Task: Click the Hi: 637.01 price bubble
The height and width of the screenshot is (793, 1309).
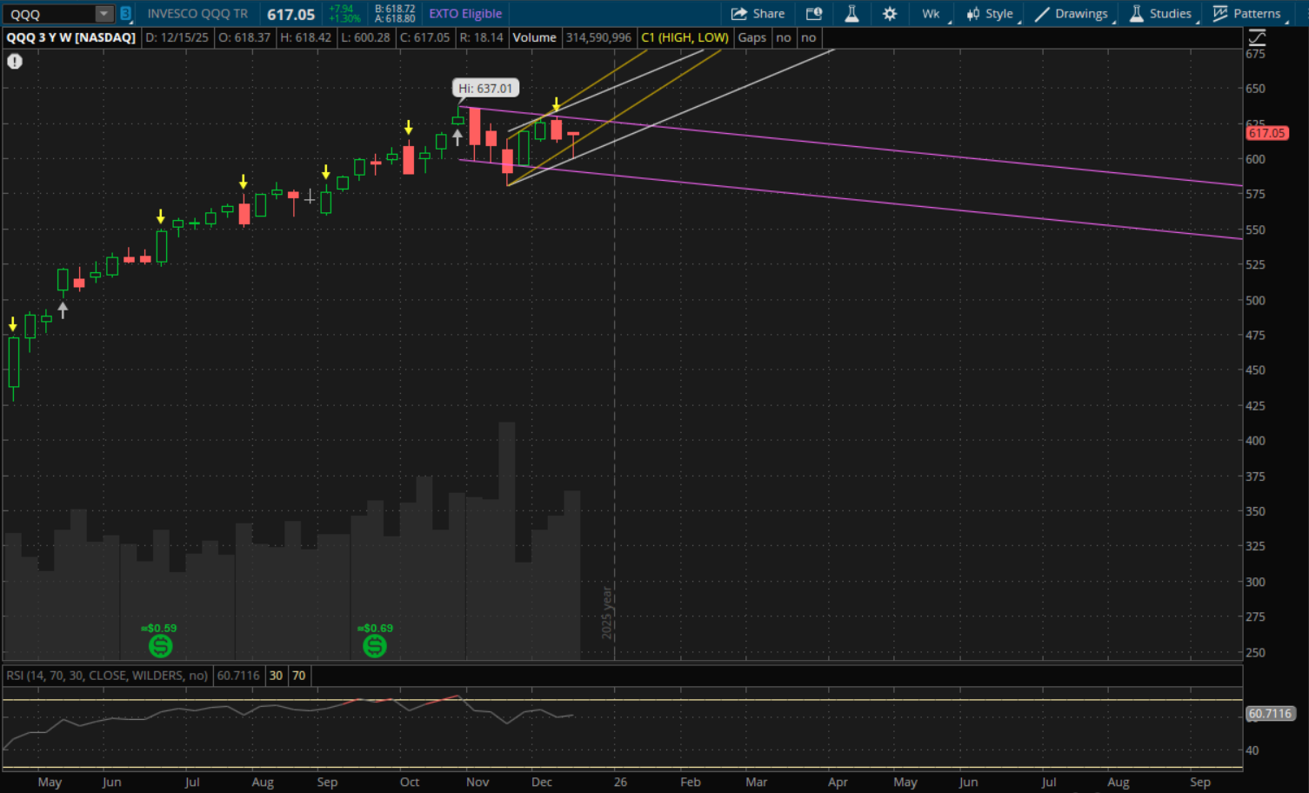Action: tap(485, 89)
